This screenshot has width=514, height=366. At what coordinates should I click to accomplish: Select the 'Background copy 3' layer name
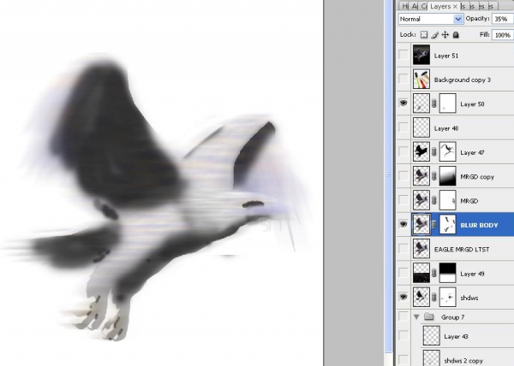[463, 80]
